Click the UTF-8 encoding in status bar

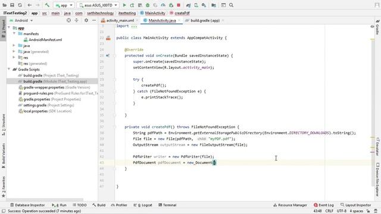(341, 211)
